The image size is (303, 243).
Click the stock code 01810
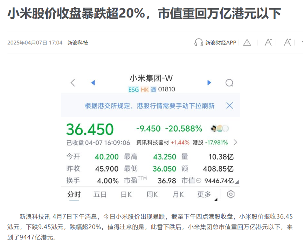click(167, 89)
